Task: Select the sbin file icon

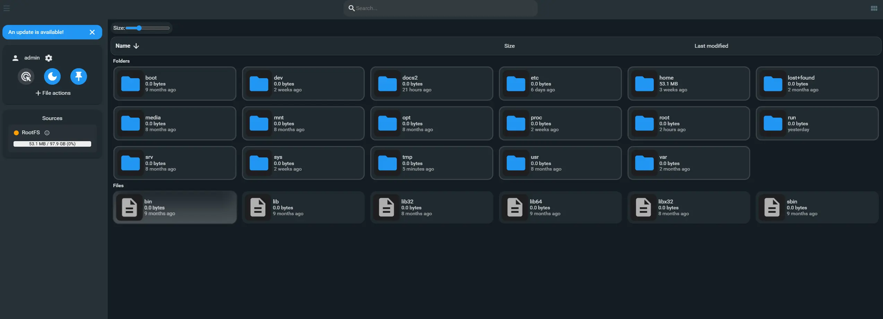Action: [x=772, y=208]
